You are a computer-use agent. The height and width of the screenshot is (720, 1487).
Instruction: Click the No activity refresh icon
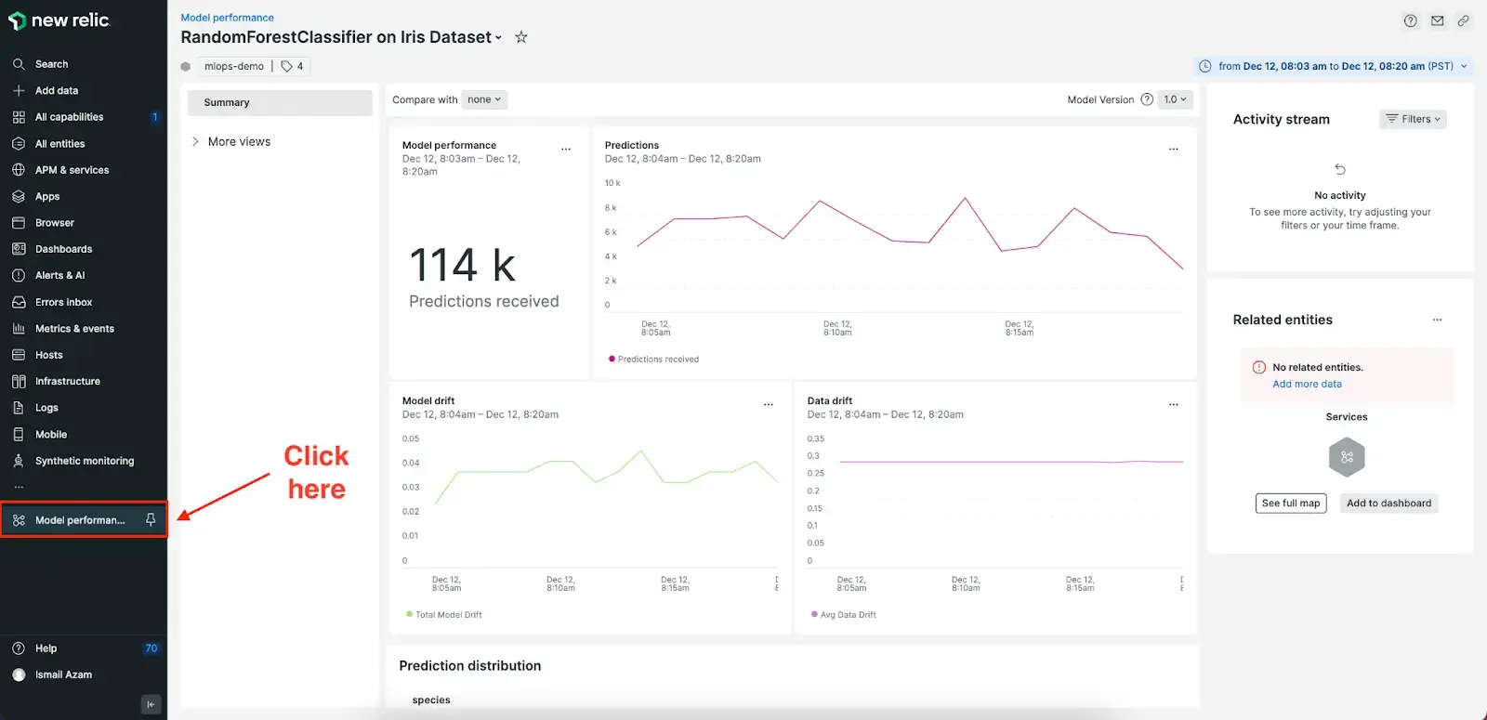pos(1340,169)
